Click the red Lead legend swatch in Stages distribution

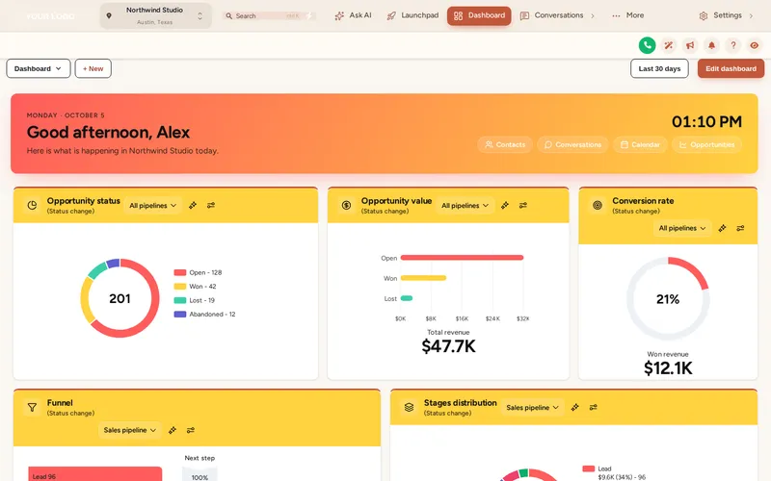(x=589, y=468)
